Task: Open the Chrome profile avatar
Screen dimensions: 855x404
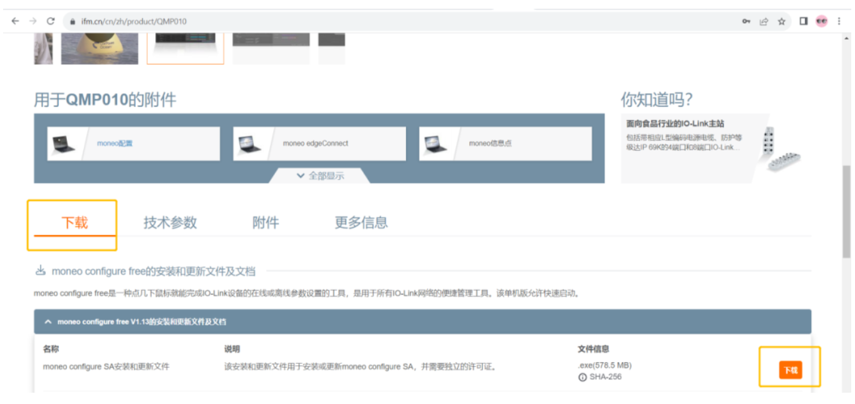Action: [x=822, y=21]
